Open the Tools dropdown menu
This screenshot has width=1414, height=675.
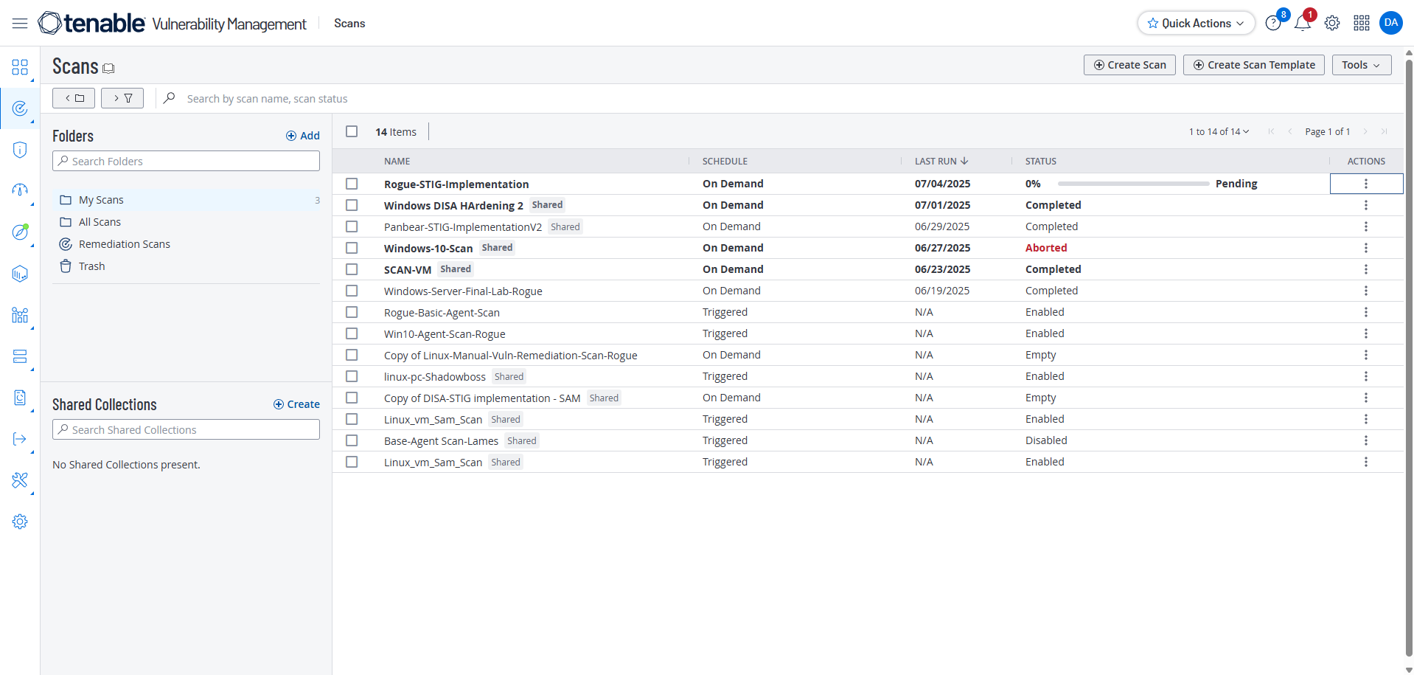[1361, 65]
